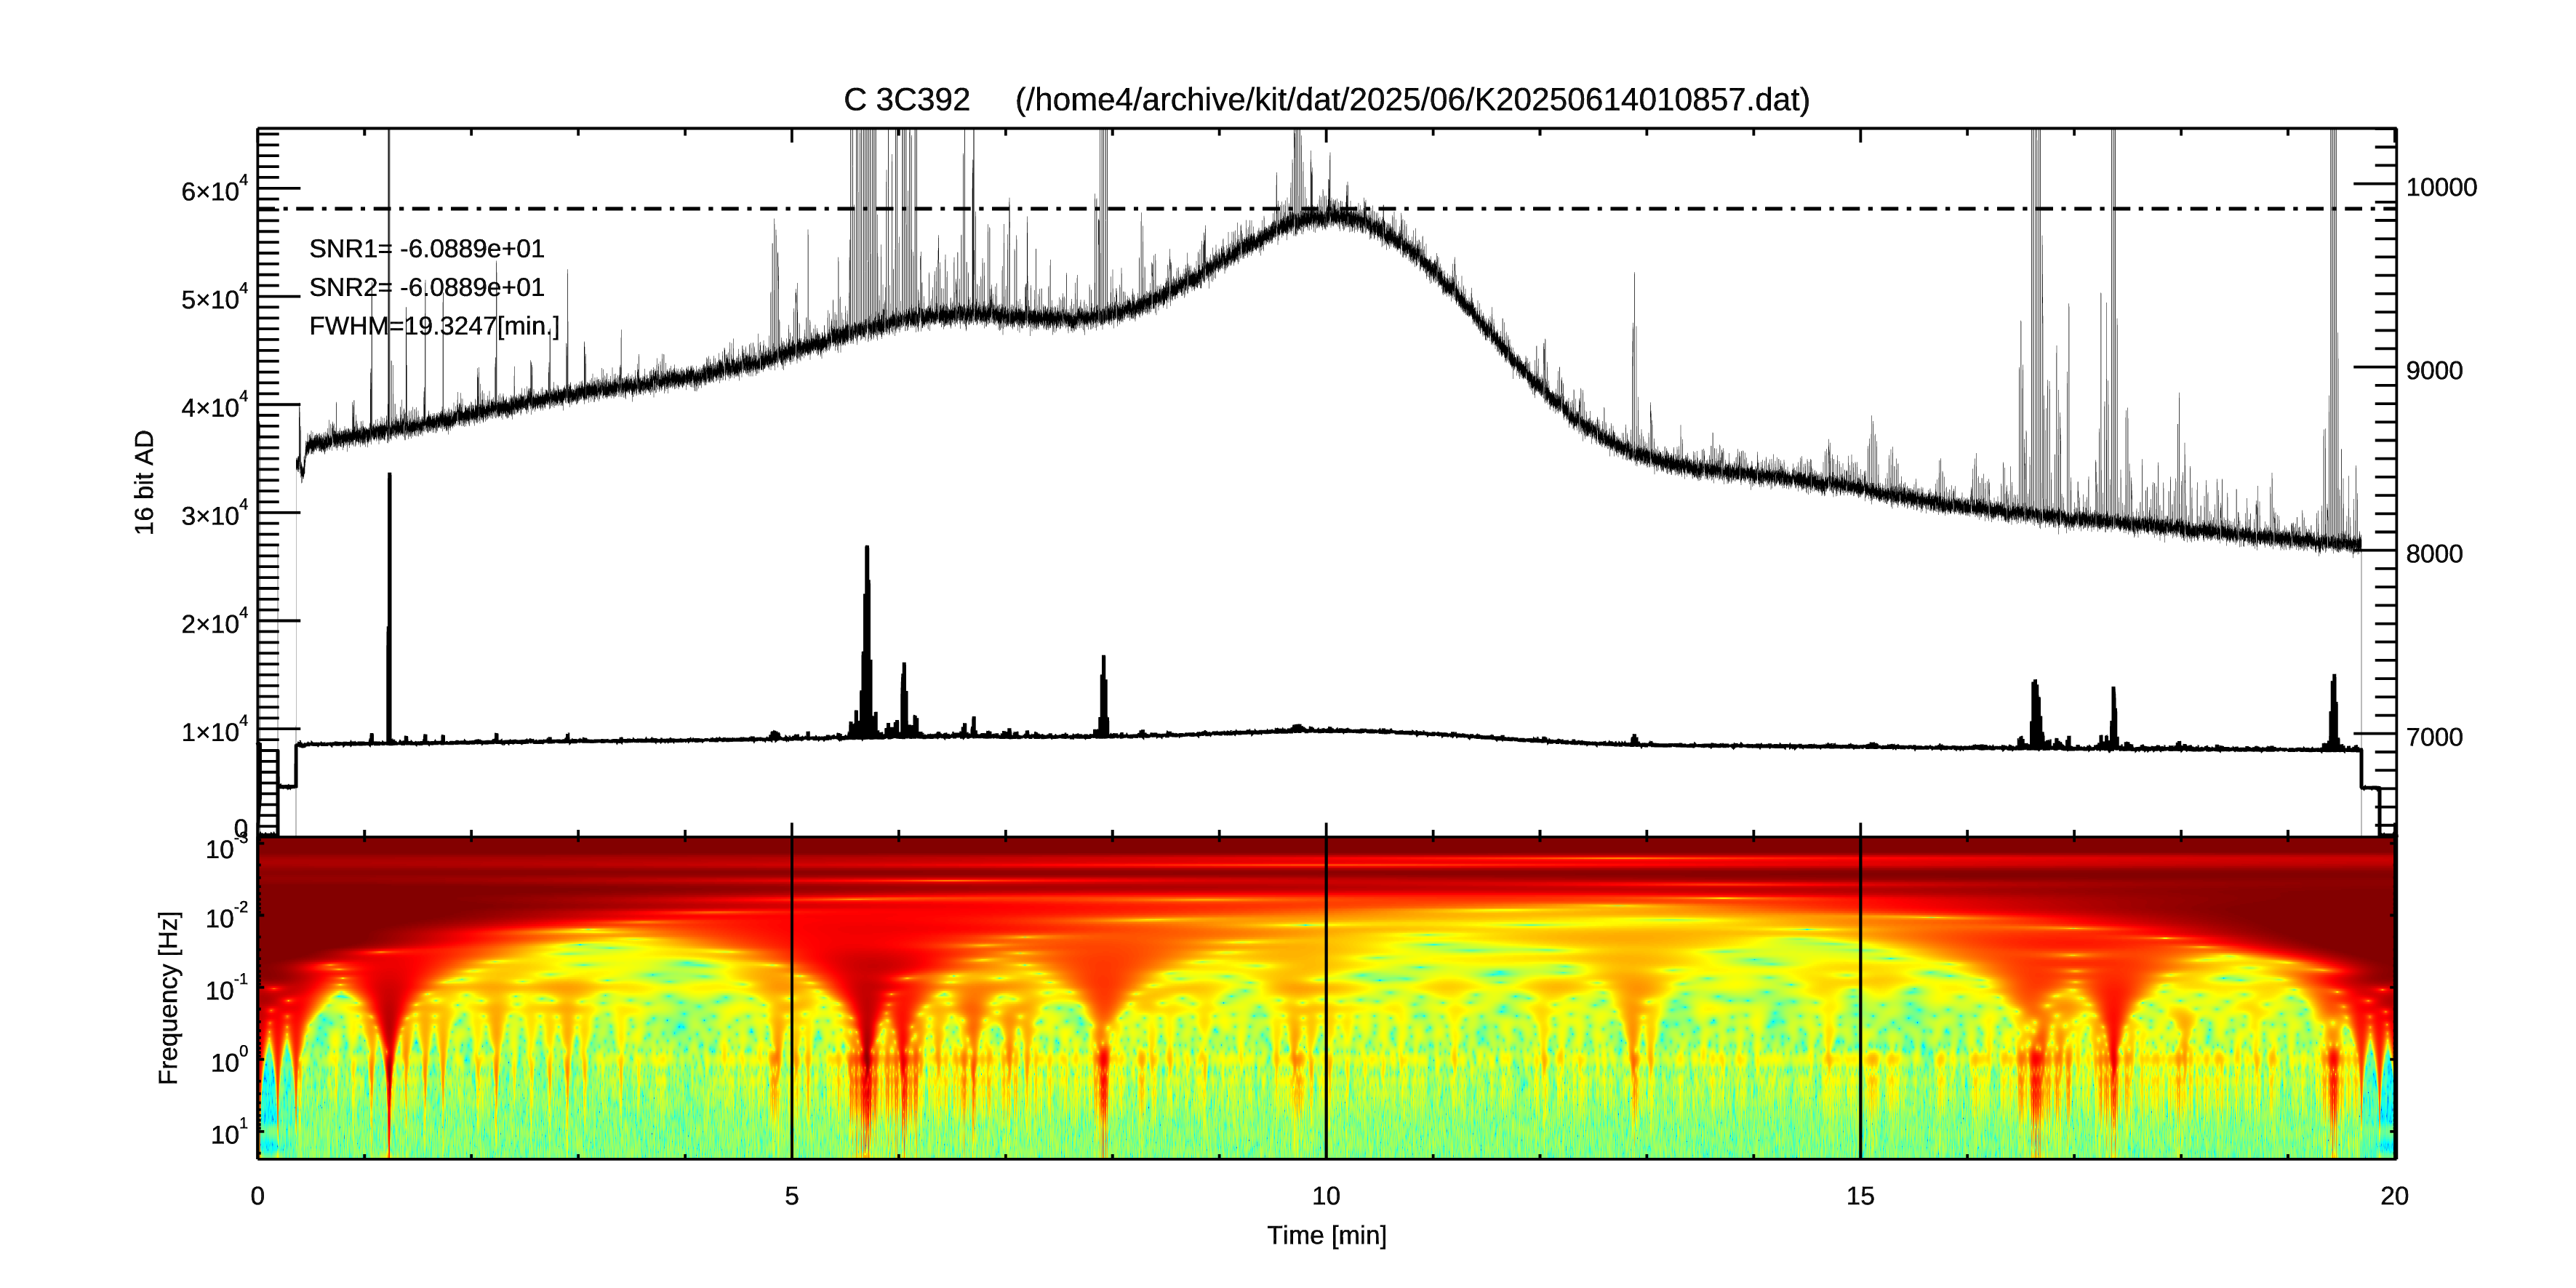The width and height of the screenshot is (2576, 1288).
Task: Click the lower-trace spike cluster near 5.7 minutes
Action: click(867, 642)
